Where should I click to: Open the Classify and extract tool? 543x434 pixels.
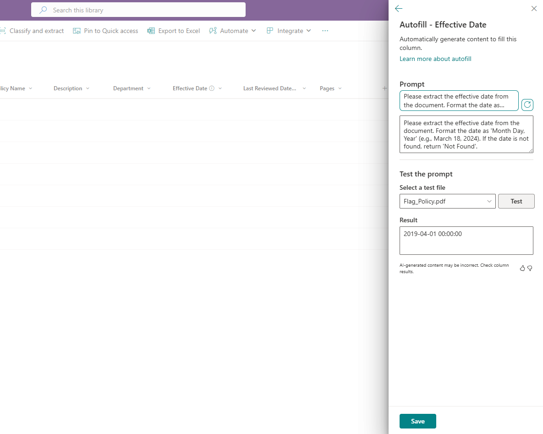click(x=32, y=31)
